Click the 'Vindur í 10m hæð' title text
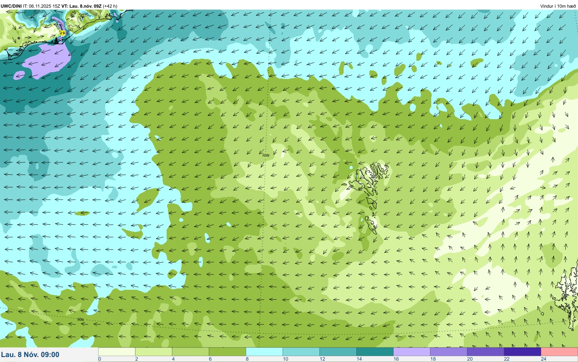The height and width of the screenshot is (362, 578). pos(558,6)
